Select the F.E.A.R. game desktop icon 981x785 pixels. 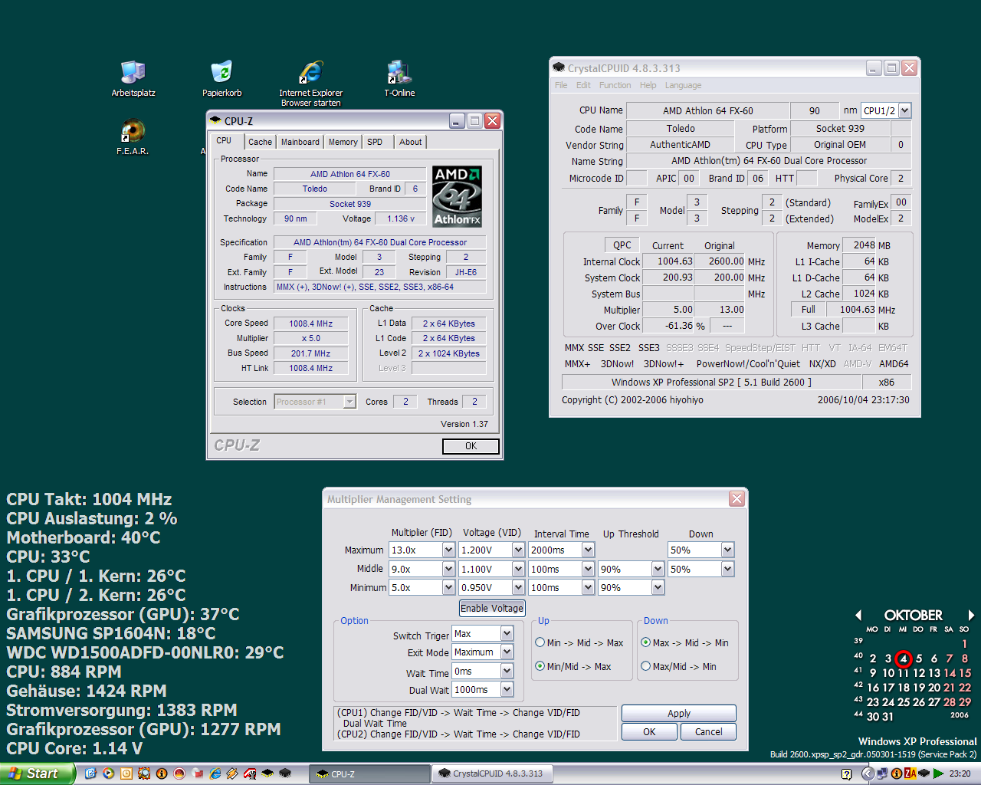point(133,136)
